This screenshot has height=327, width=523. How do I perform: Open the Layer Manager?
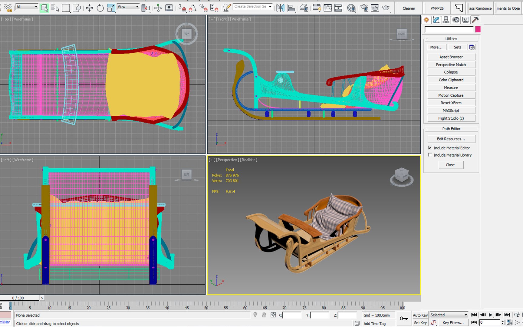tap(304, 8)
